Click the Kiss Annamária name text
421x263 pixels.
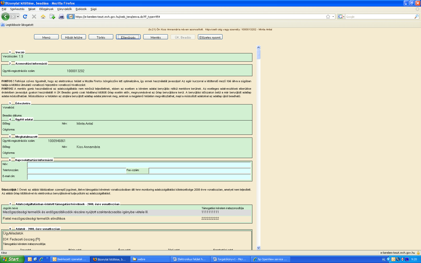[88, 147]
